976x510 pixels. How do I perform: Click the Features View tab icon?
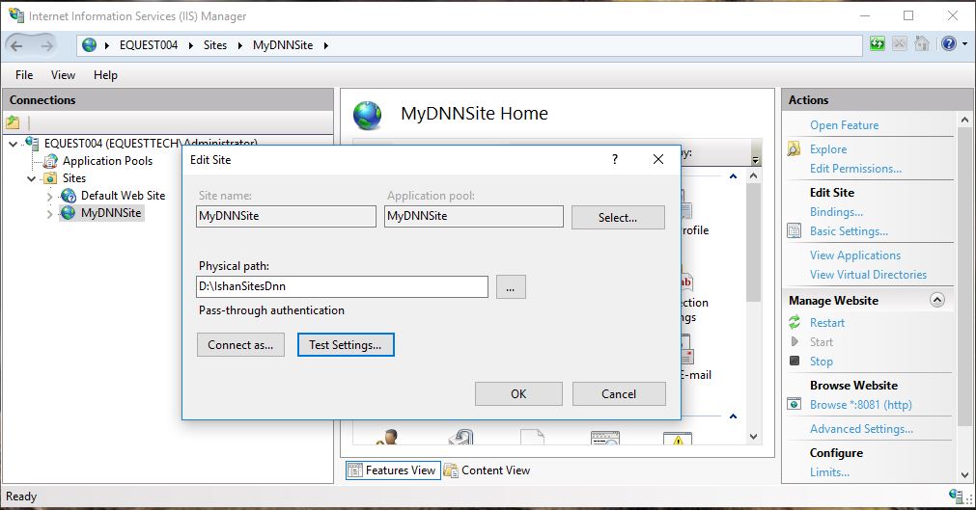pos(355,470)
